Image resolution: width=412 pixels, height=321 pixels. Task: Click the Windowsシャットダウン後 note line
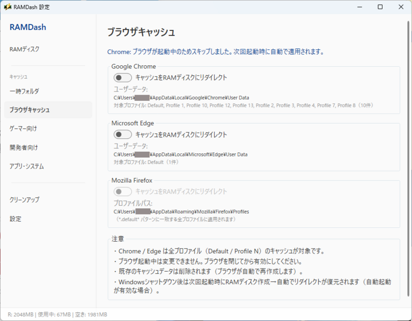pos(252,286)
